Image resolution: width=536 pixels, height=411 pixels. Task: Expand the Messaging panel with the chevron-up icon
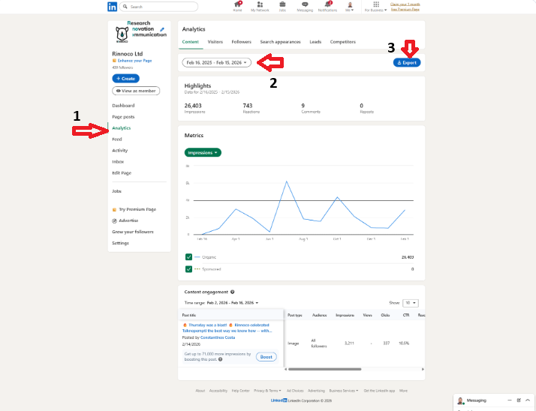(x=528, y=400)
